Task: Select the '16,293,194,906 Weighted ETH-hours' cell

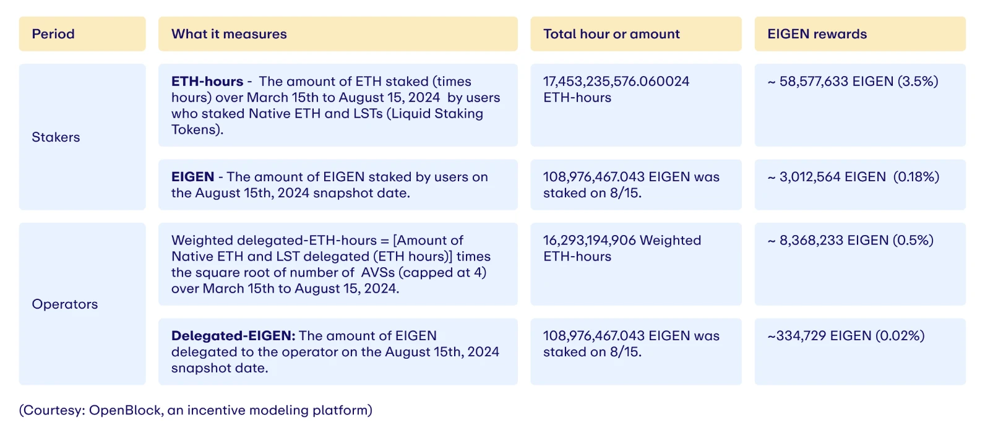Action: 622,248
